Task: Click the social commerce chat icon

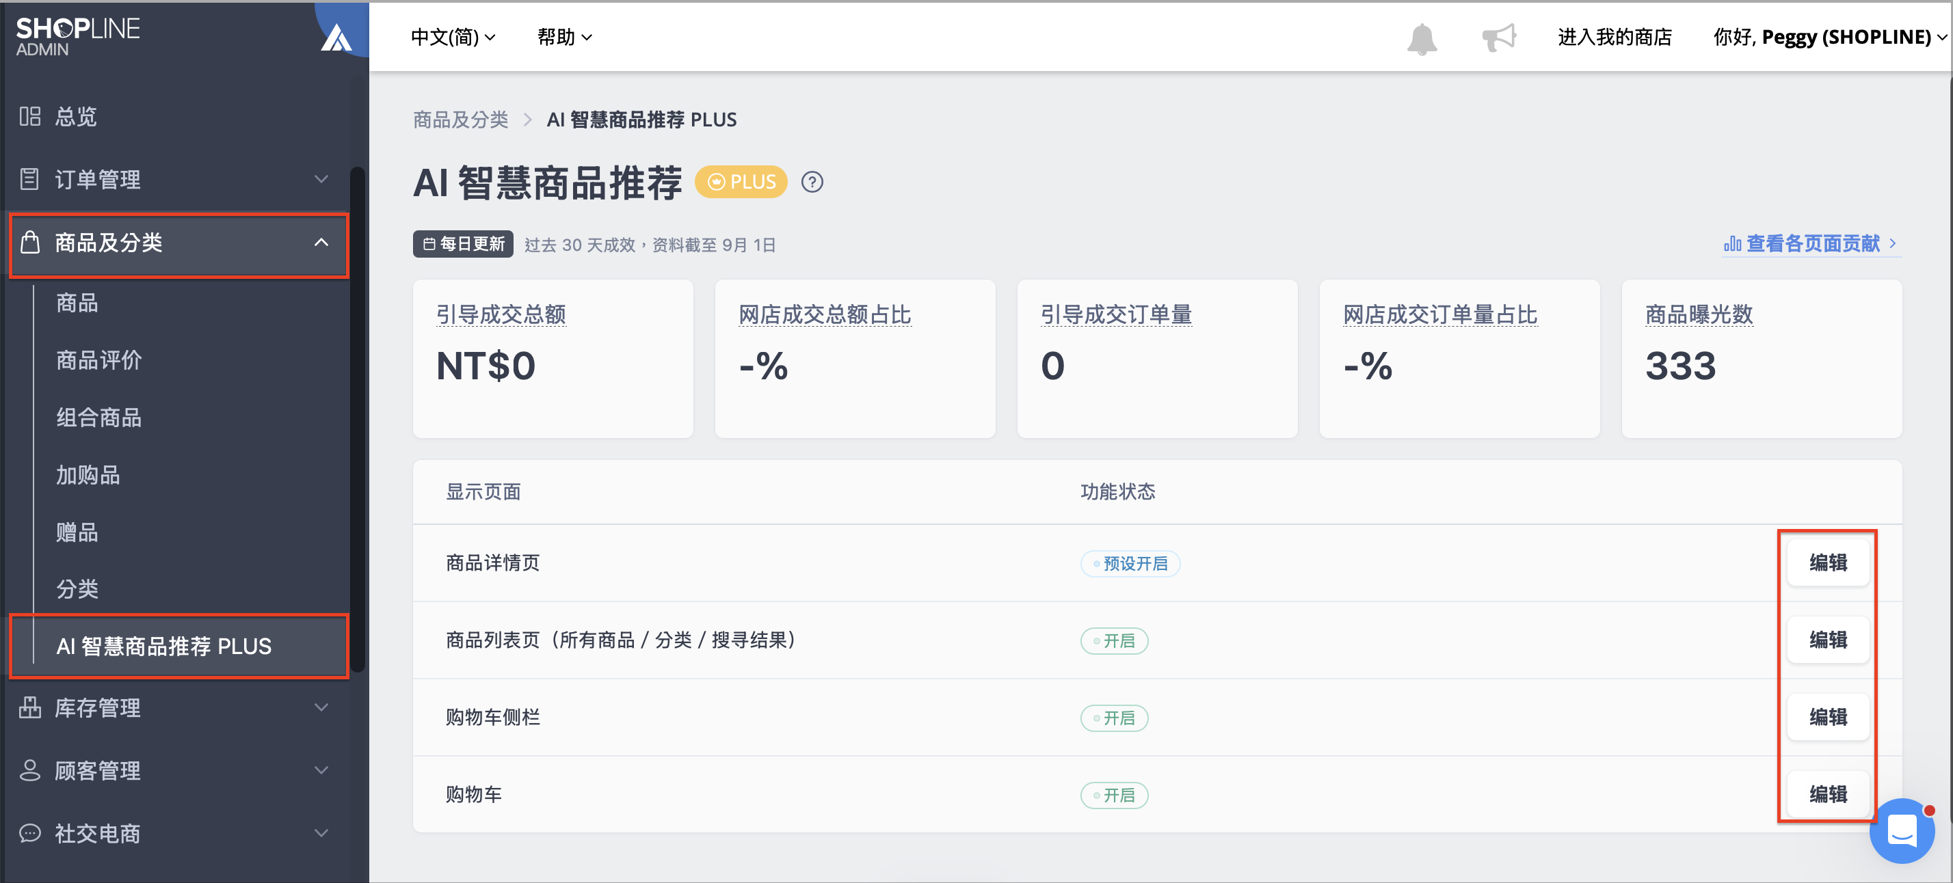Action: tap(29, 833)
